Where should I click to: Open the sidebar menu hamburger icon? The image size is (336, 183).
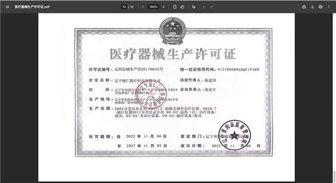7,7
